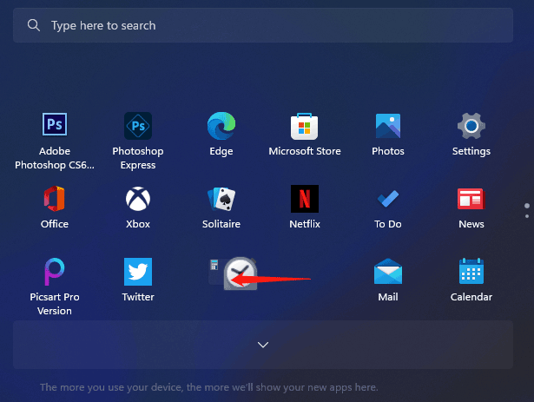Launch Photoshop Express
The image size is (534, 402).
pyautogui.click(x=138, y=126)
